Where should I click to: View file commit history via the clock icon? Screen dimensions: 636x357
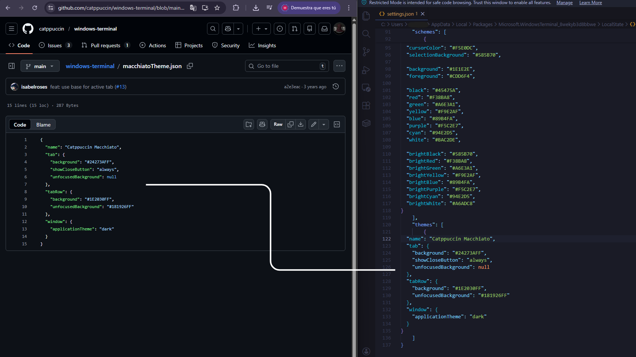pyautogui.click(x=335, y=86)
